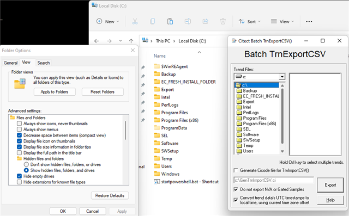Click the Cut scissors icon in Explorer toolbar

(x=135, y=21)
